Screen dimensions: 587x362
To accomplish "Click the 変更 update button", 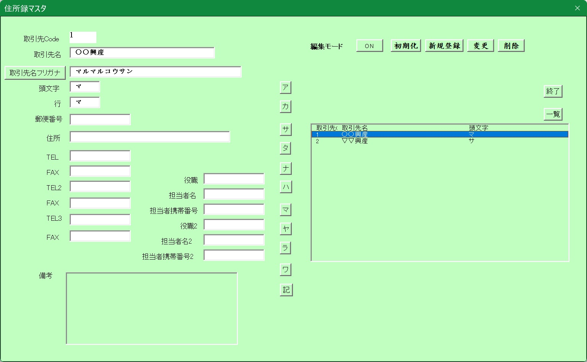I will (480, 46).
